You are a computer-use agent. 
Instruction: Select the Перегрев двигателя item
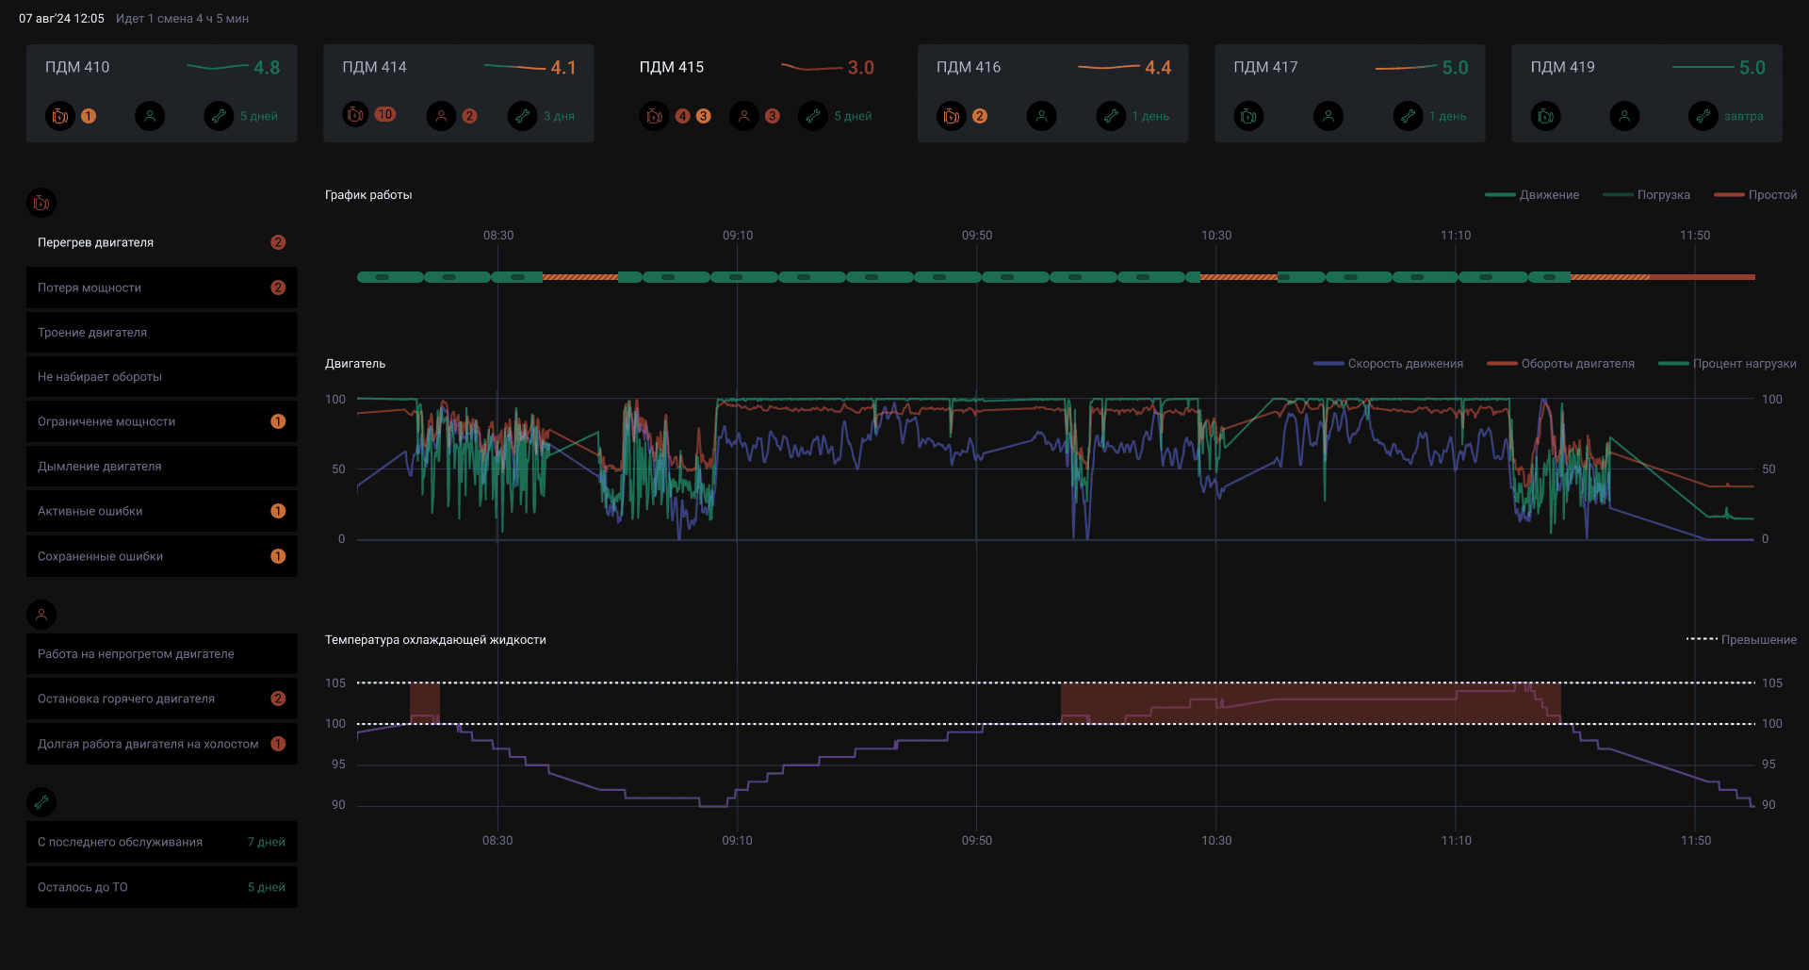click(161, 242)
